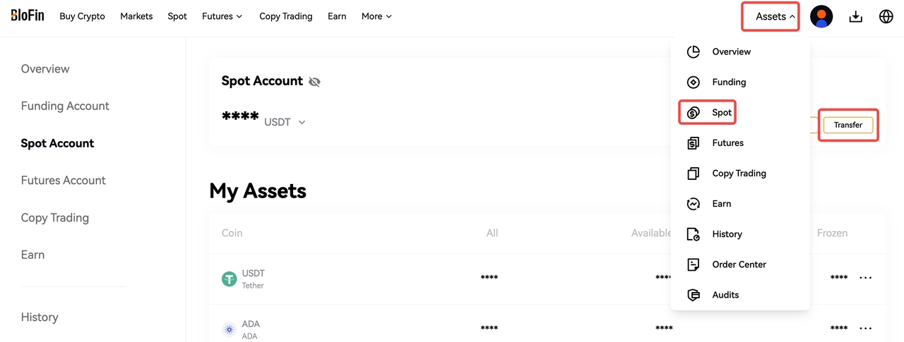This screenshot has width=904, height=342.
Task: Collapse the Assets dropdown menu
Action: [775, 16]
